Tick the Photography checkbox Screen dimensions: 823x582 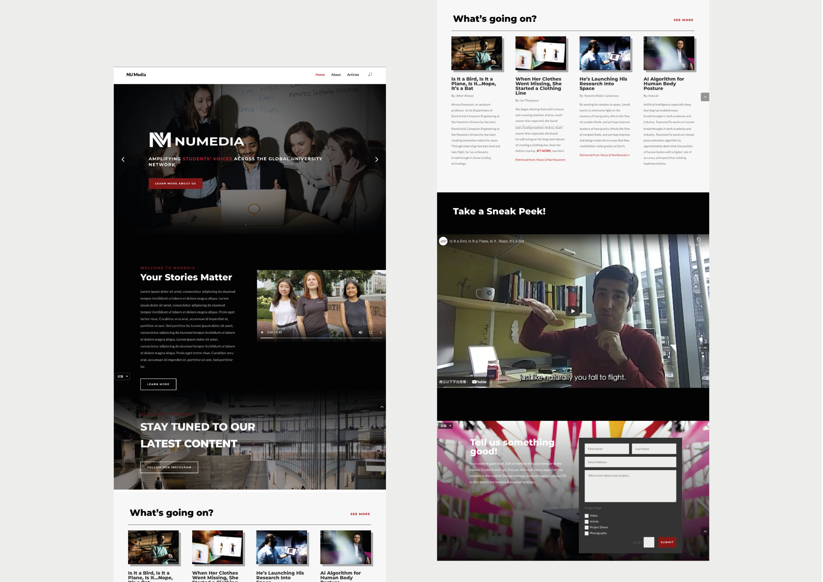(586, 533)
